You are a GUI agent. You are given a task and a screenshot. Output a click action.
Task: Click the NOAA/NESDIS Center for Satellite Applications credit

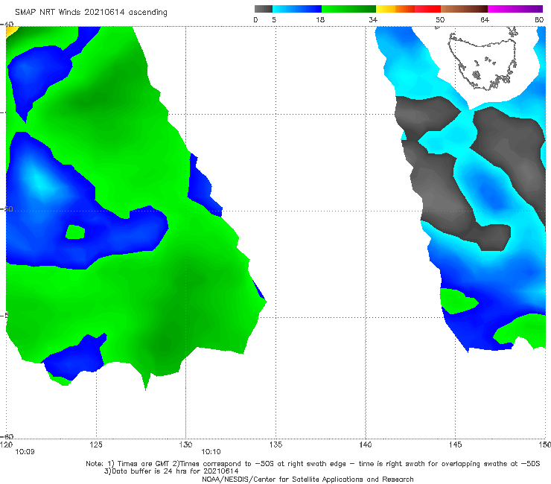pyautogui.click(x=308, y=479)
